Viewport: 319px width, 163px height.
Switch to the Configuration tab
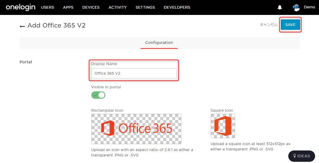tap(159, 43)
